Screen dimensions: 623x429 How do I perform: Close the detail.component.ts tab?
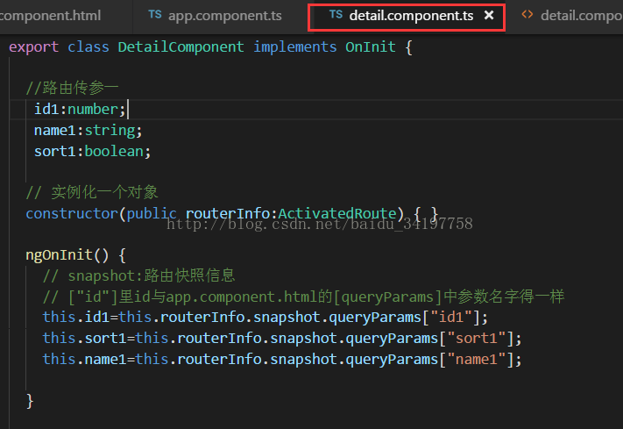[x=489, y=16]
